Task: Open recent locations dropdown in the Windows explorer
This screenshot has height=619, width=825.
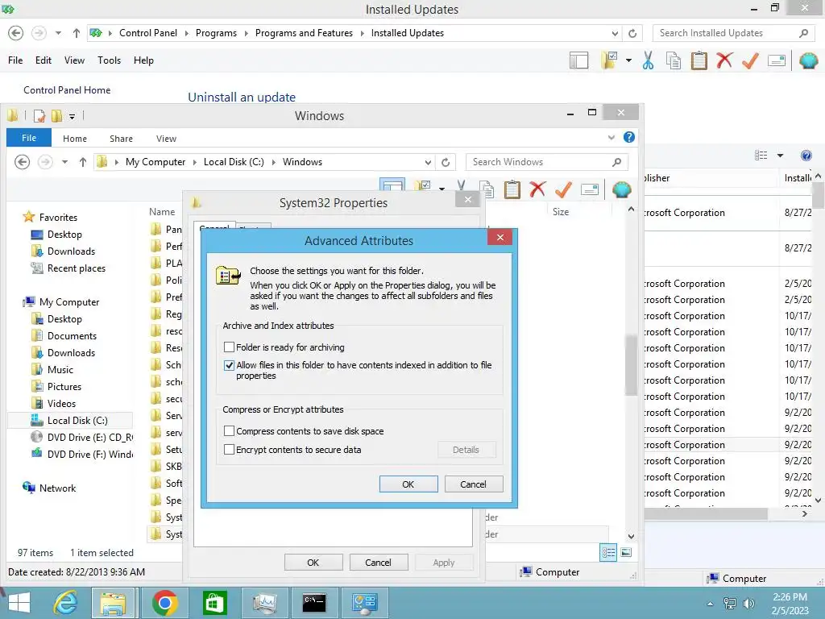Action: pos(64,162)
